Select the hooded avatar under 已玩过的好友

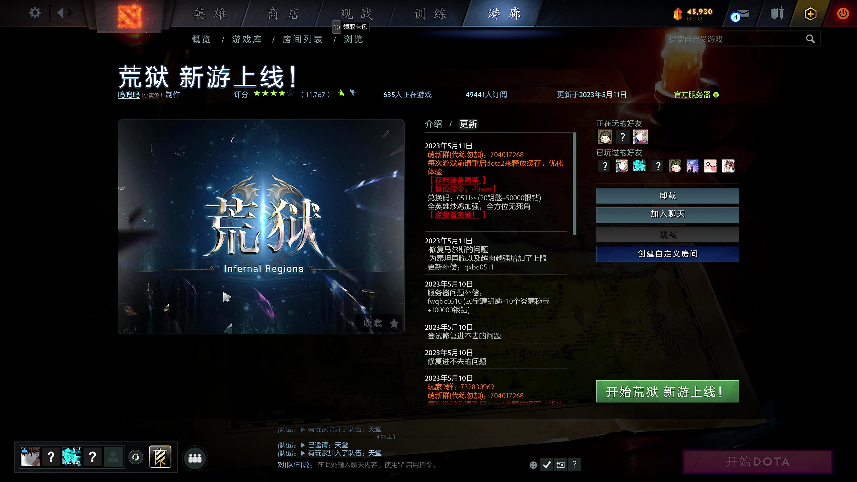(x=675, y=166)
